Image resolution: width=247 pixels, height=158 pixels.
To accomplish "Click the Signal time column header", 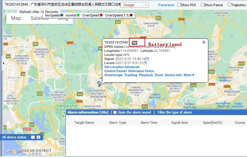I will point(179,123).
